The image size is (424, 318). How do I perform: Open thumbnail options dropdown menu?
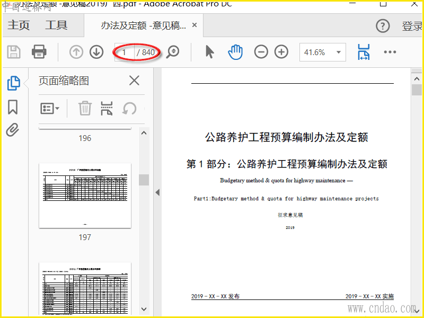coord(50,109)
